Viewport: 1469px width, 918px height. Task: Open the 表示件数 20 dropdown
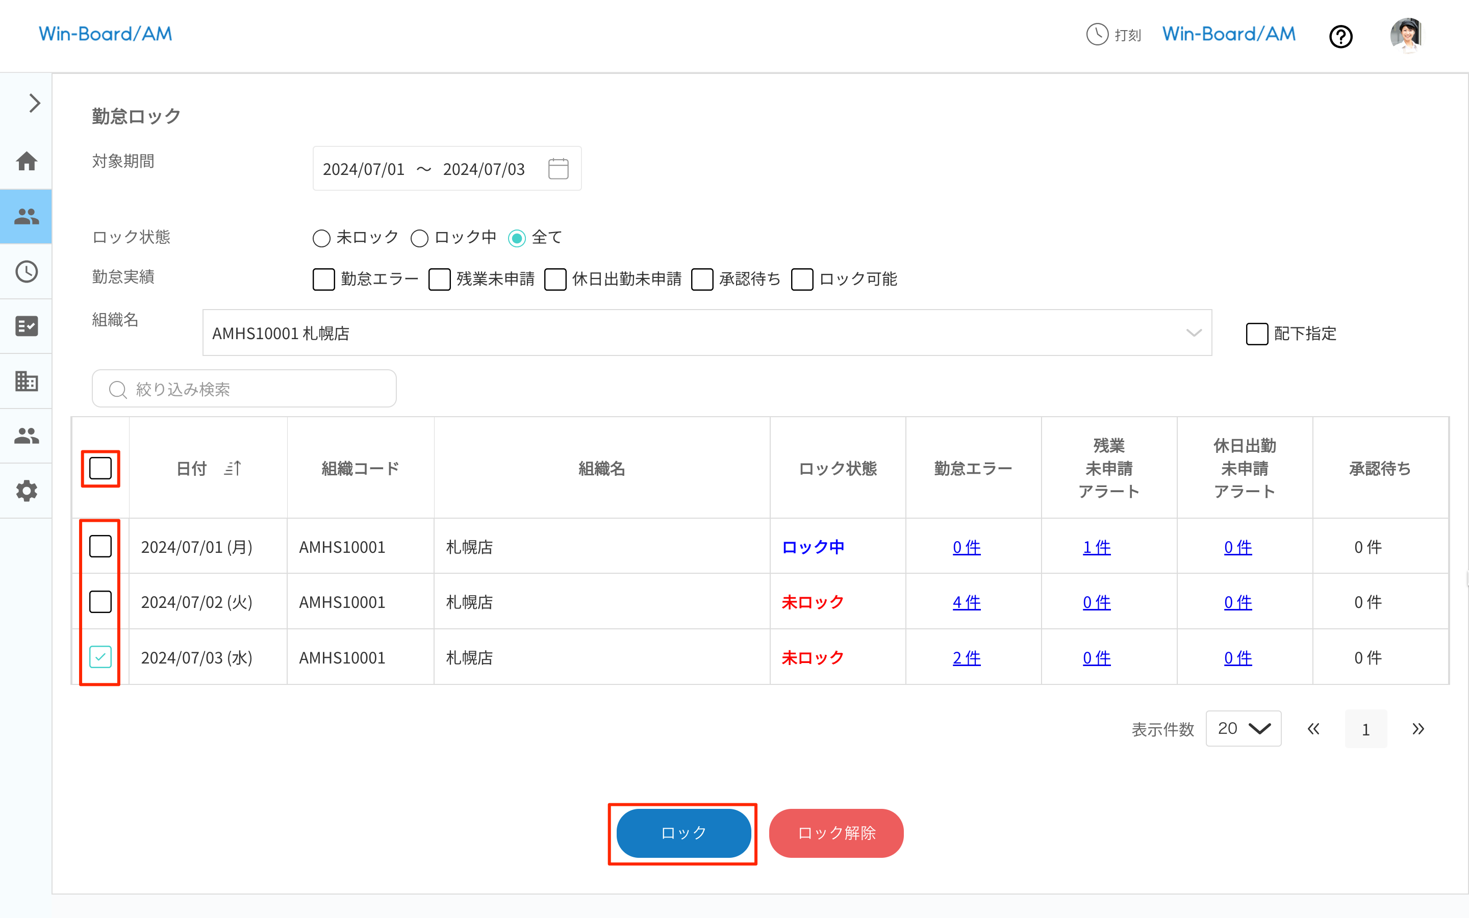(1243, 729)
